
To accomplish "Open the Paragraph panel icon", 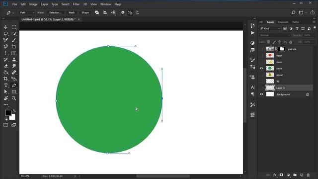I will pyautogui.click(x=252, y=94).
